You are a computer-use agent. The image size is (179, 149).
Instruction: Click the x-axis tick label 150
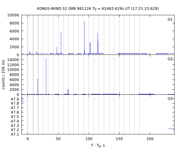[x=119, y=139]
